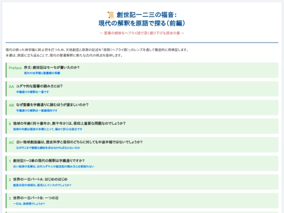
Task: Click the green AA chapter label
Action: tap(12, 87)
